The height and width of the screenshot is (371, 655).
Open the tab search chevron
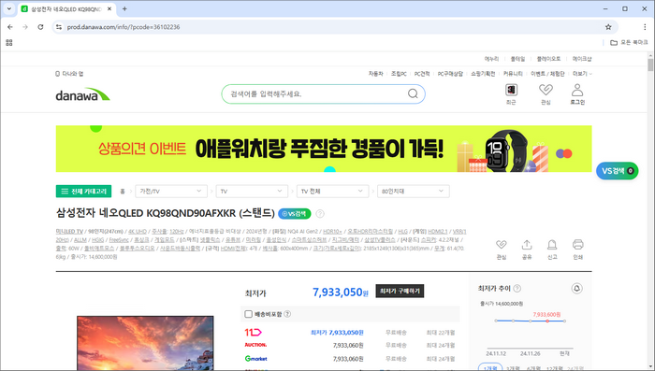click(8, 8)
